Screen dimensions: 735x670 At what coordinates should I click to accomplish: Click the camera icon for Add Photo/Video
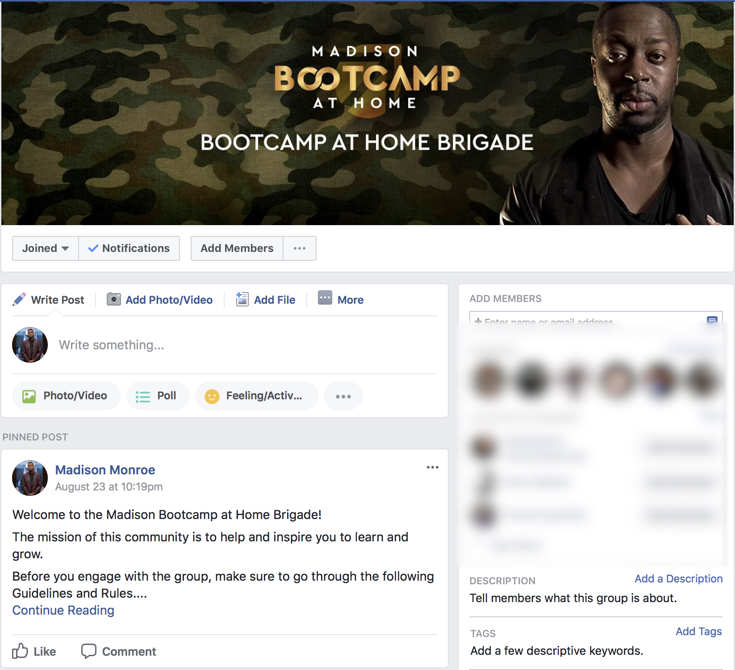pos(114,299)
